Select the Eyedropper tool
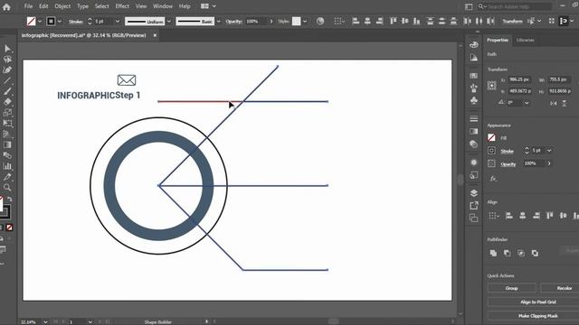 tap(7, 177)
